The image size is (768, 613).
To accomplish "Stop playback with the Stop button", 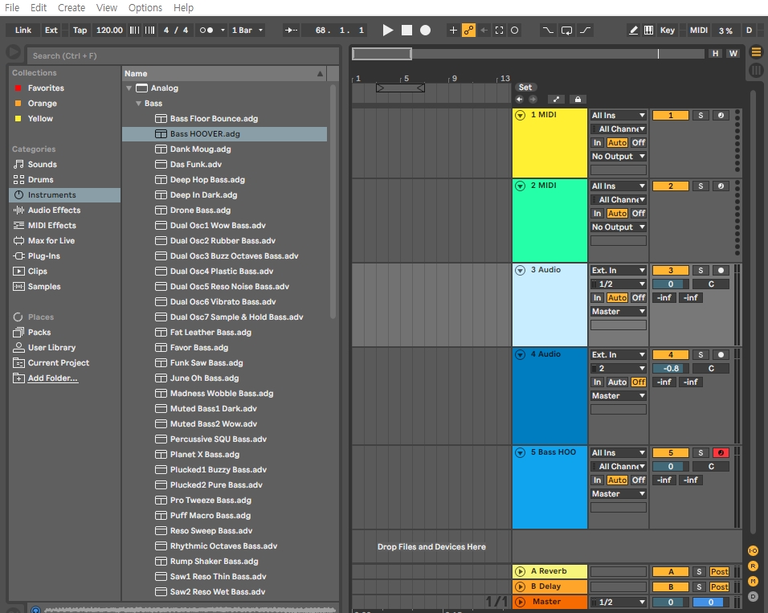I will (x=406, y=31).
